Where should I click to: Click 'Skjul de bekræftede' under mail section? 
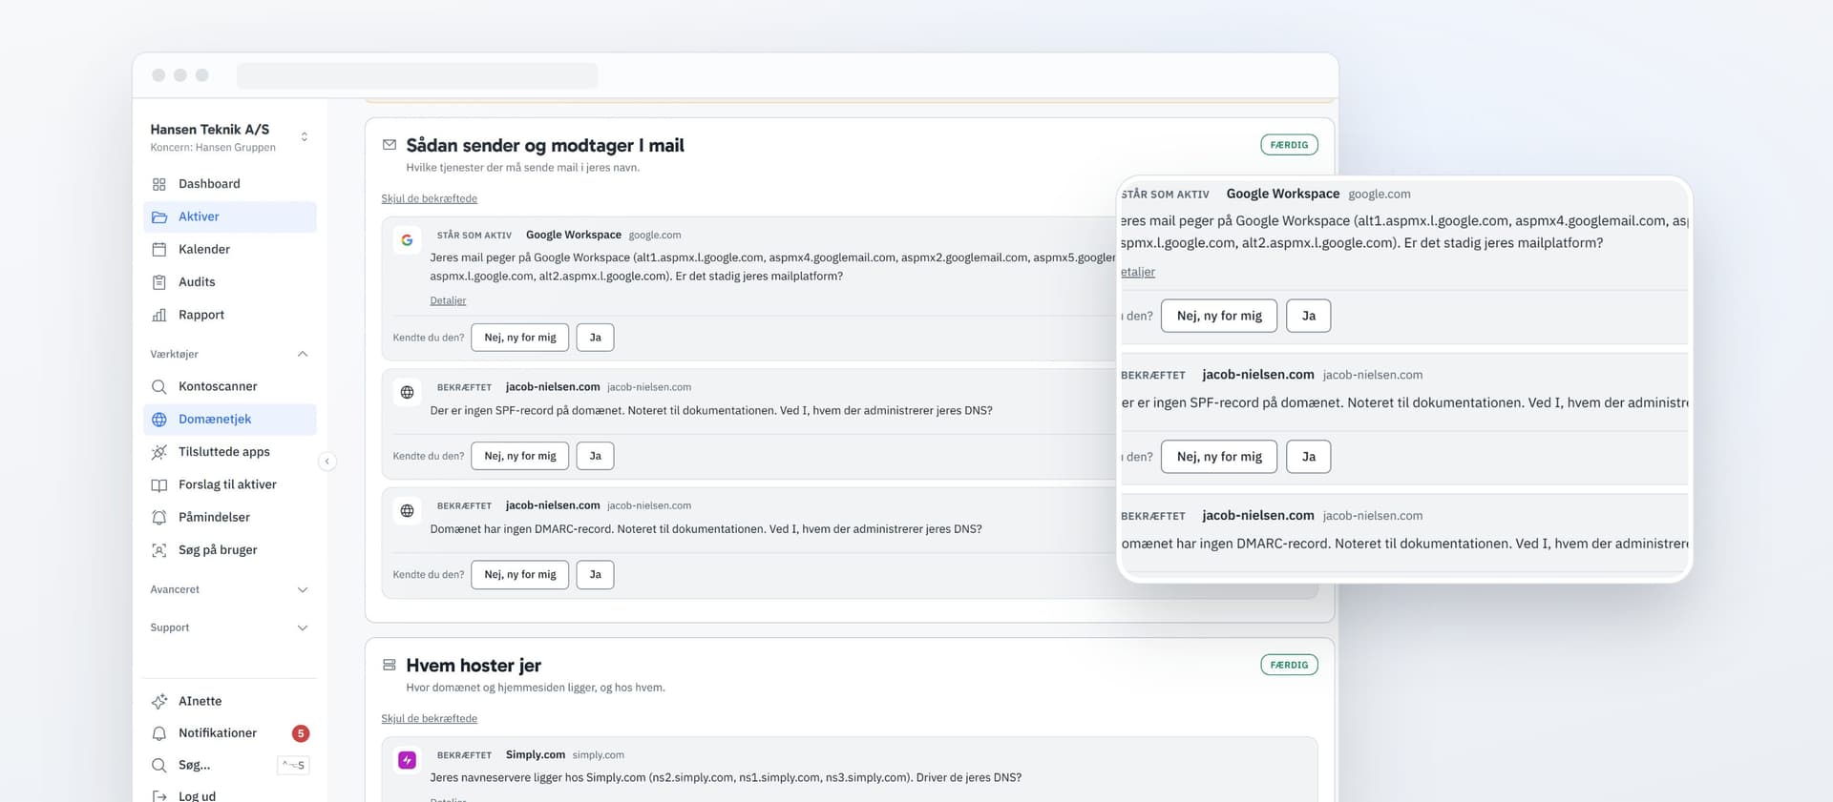point(429,198)
